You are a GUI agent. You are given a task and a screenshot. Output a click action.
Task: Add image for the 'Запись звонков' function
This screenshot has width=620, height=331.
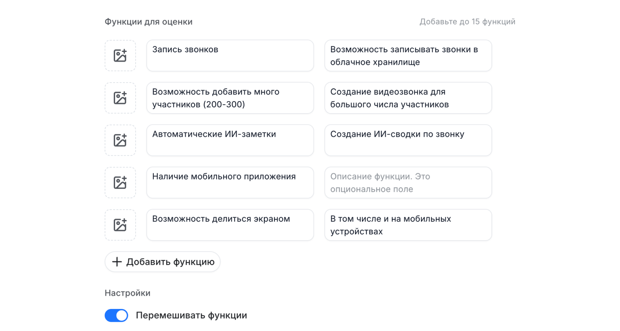tap(120, 55)
